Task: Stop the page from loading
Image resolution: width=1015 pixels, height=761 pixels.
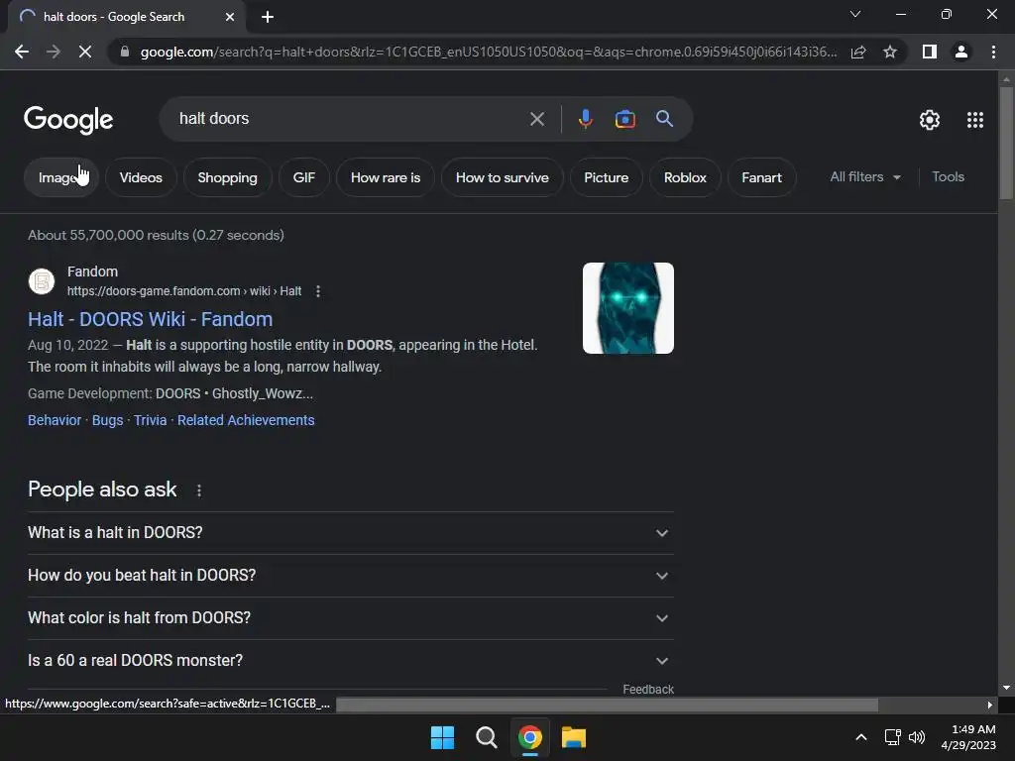Action: pos(85,52)
